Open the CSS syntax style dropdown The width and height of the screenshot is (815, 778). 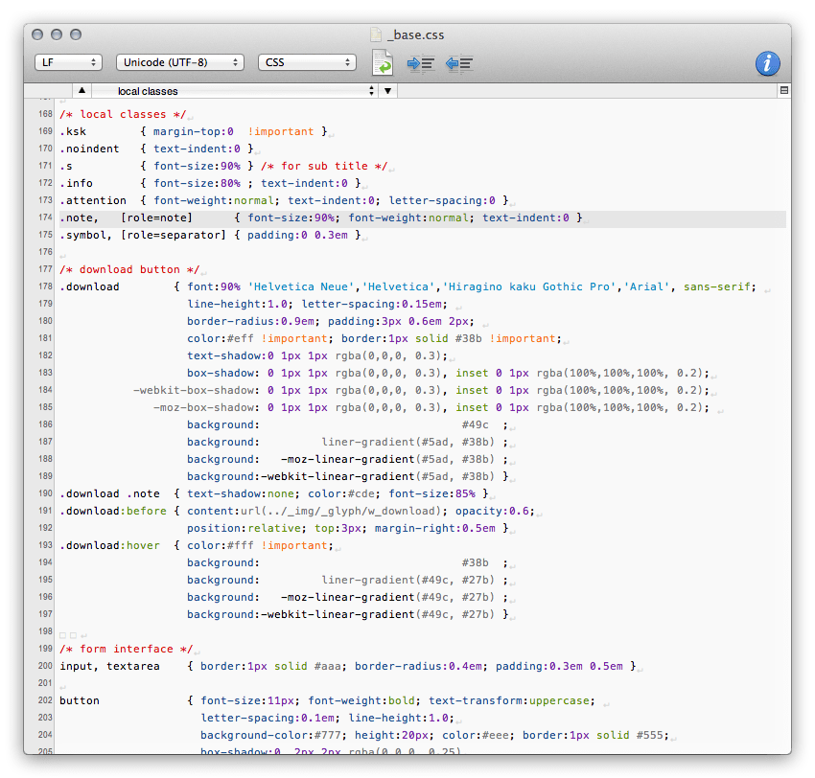[x=307, y=62]
